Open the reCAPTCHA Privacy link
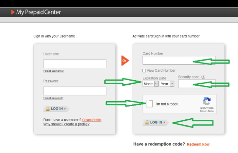 tap(203, 111)
